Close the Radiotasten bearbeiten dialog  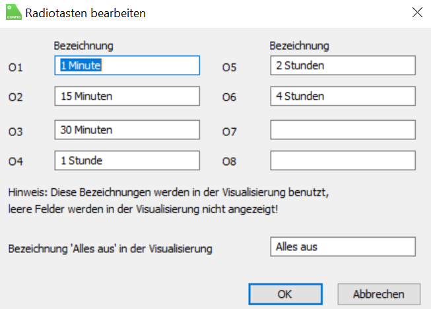[416, 13]
